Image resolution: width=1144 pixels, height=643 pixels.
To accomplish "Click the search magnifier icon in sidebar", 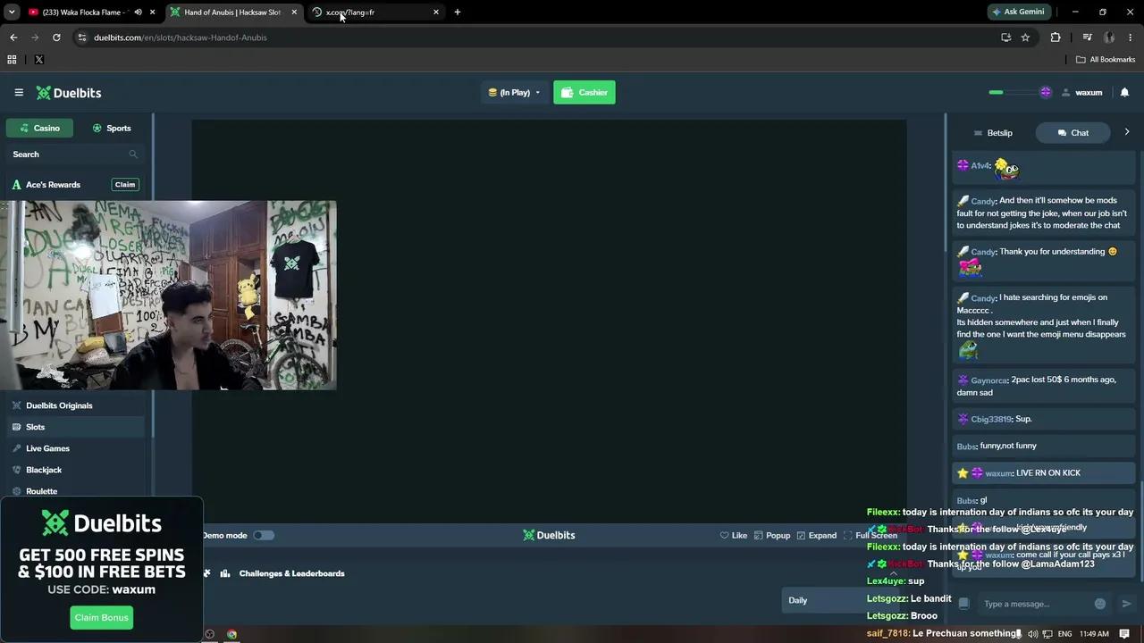I will point(133,154).
